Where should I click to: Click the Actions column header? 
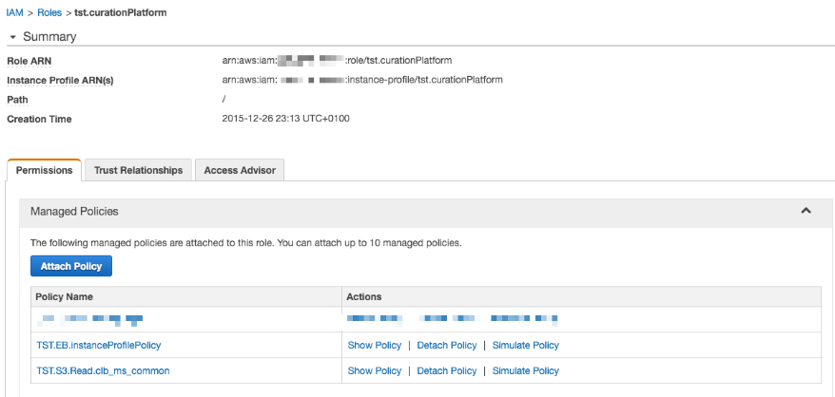tap(365, 297)
